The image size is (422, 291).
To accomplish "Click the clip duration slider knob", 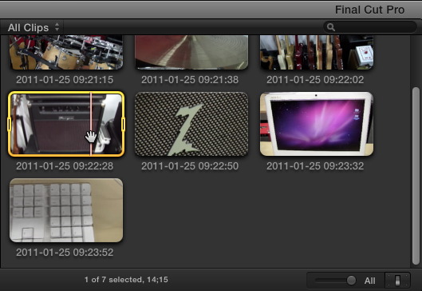I will point(351,281).
